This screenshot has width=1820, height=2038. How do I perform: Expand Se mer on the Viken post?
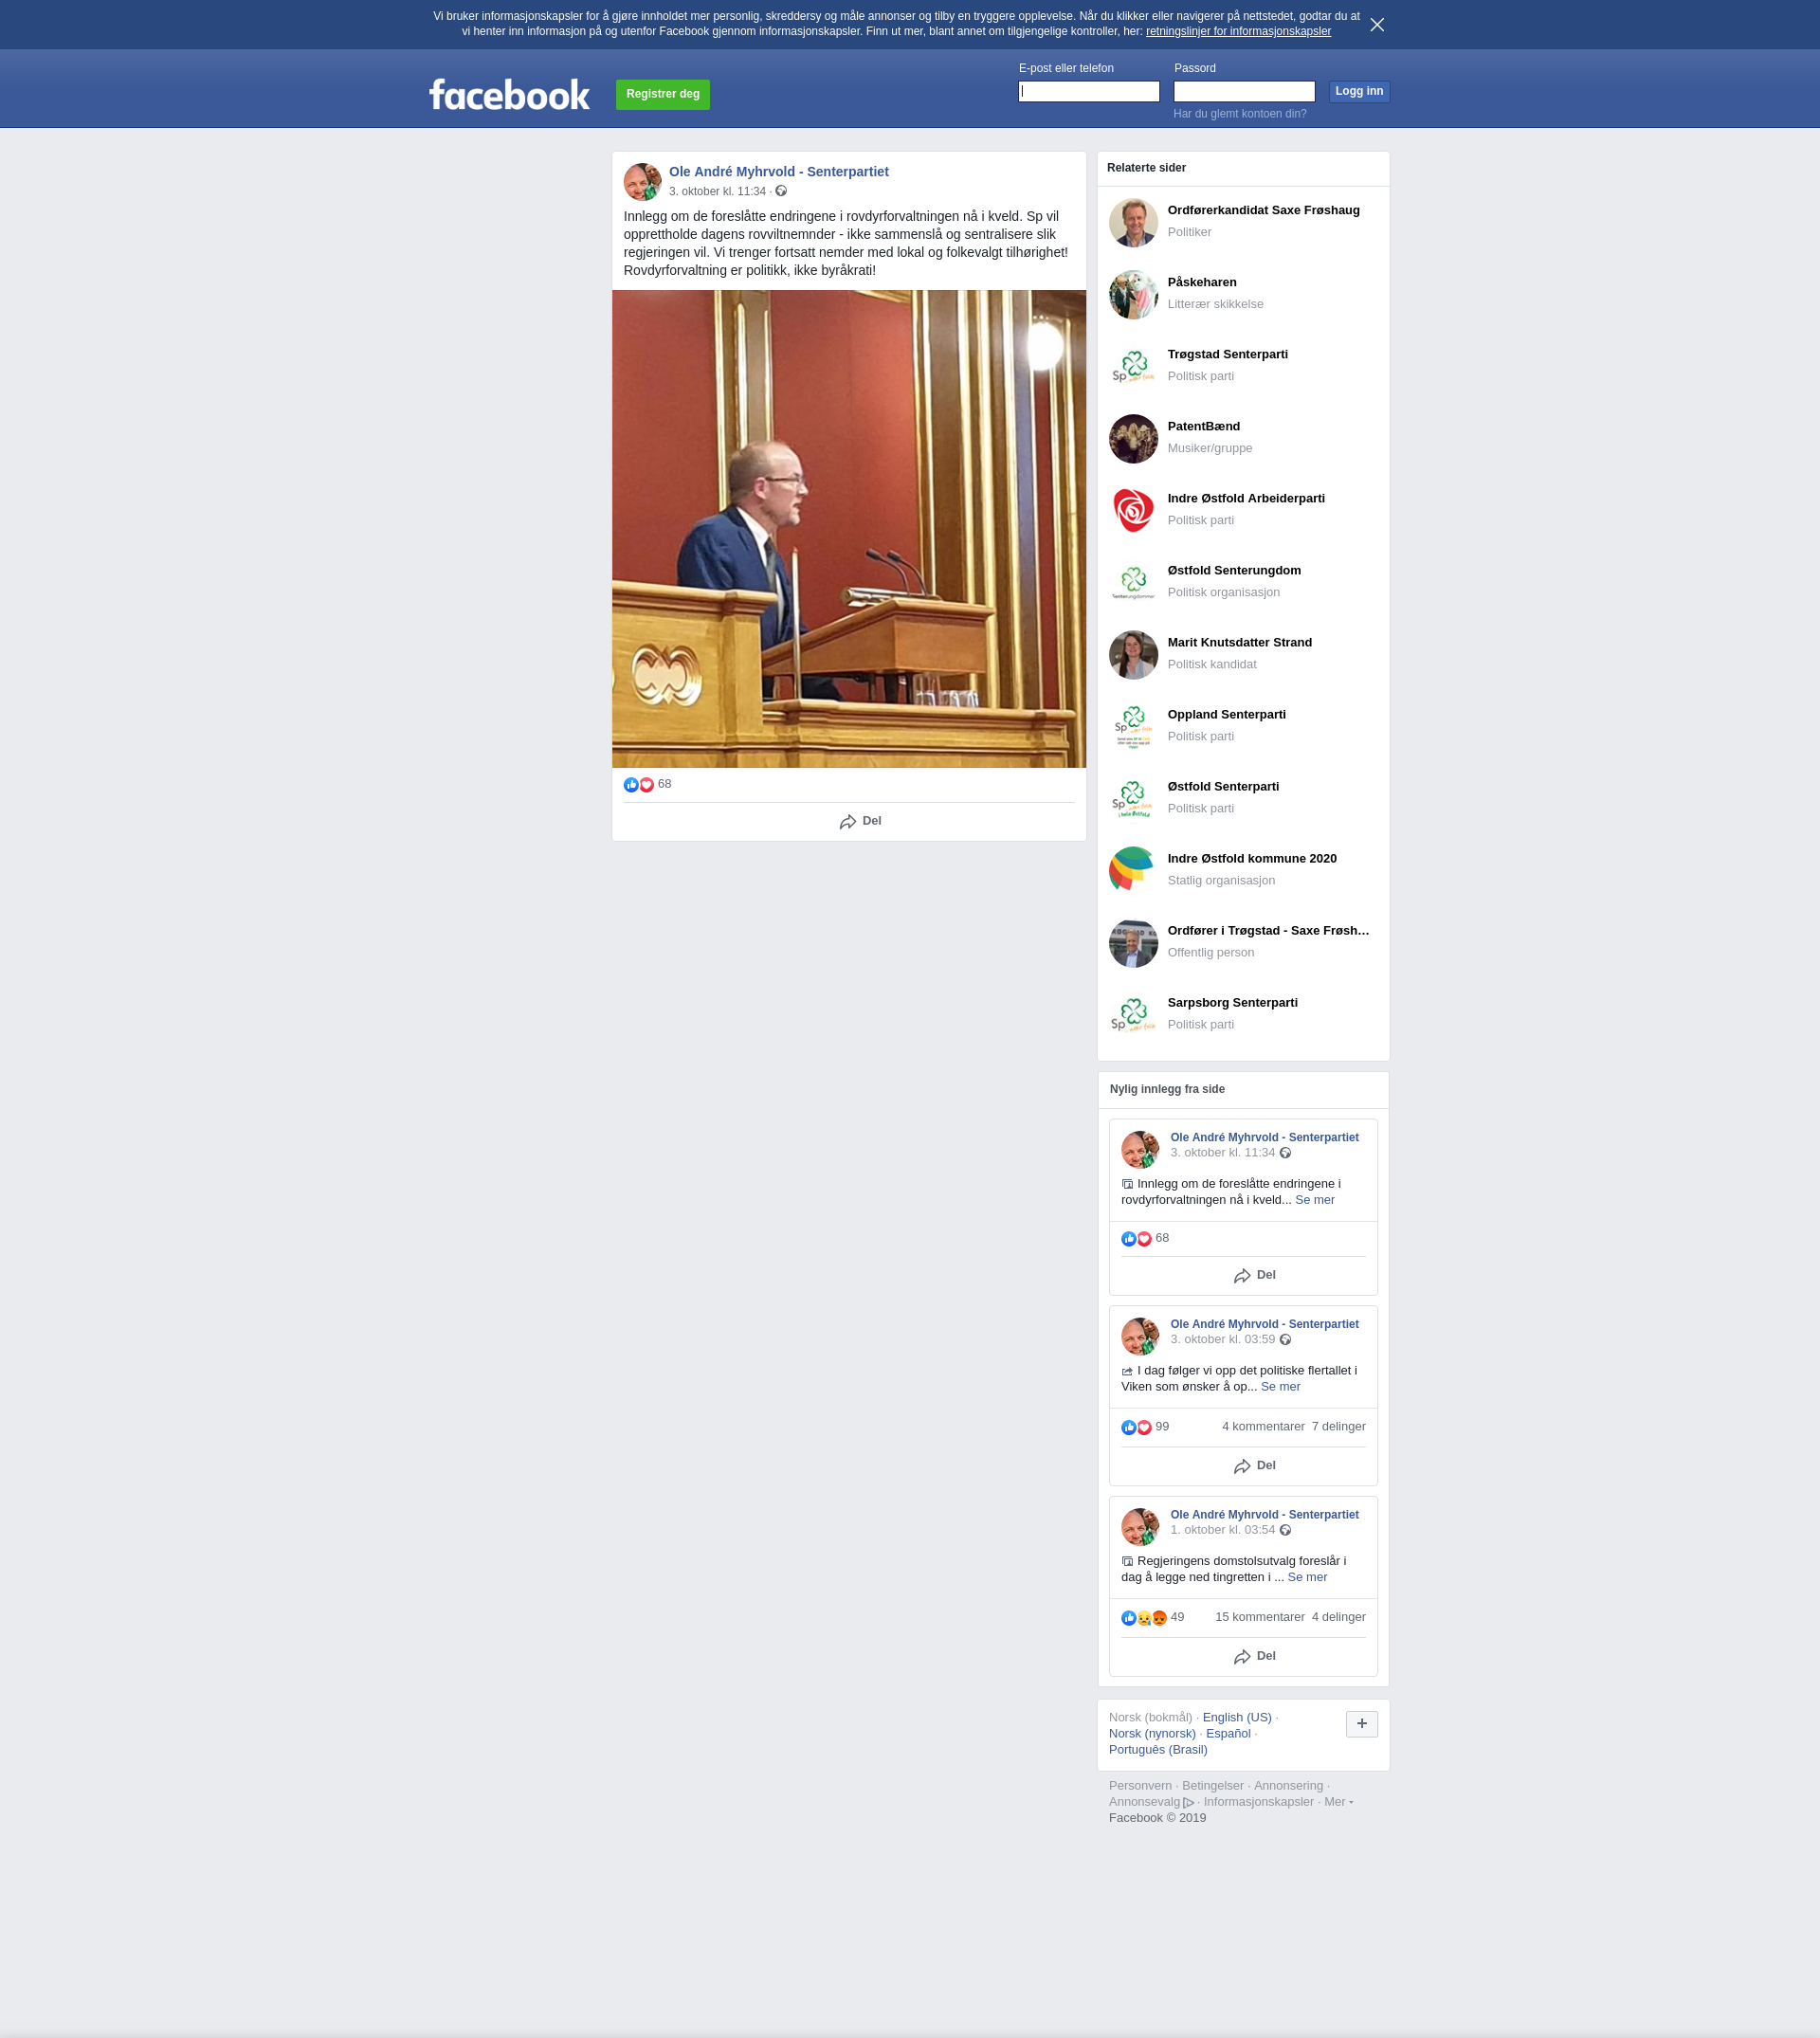(x=1280, y=1387)
